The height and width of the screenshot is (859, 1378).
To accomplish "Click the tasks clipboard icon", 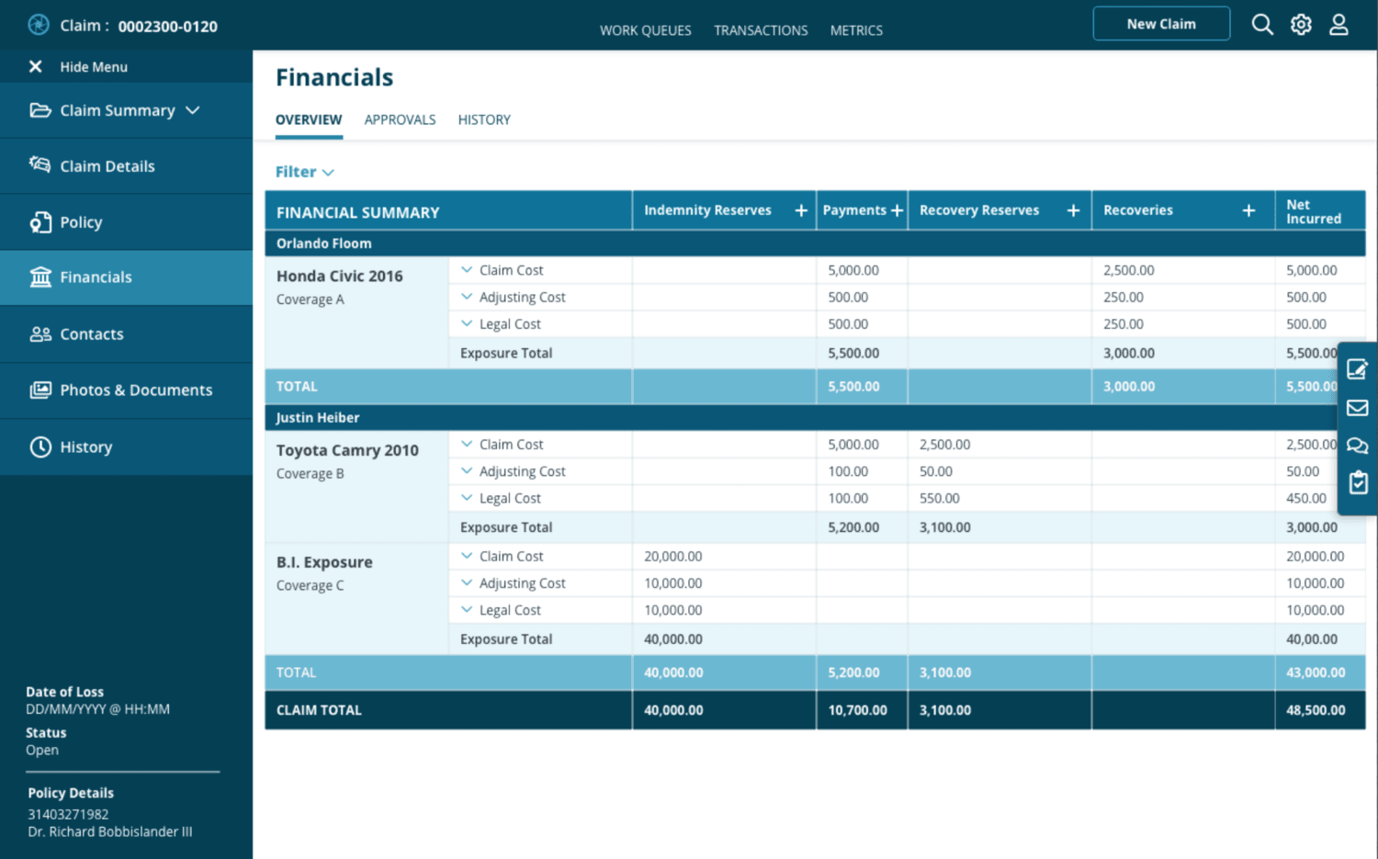I will point(1357,482).
